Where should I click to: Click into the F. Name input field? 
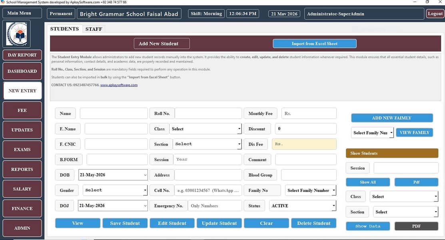(x=116, y=129)
